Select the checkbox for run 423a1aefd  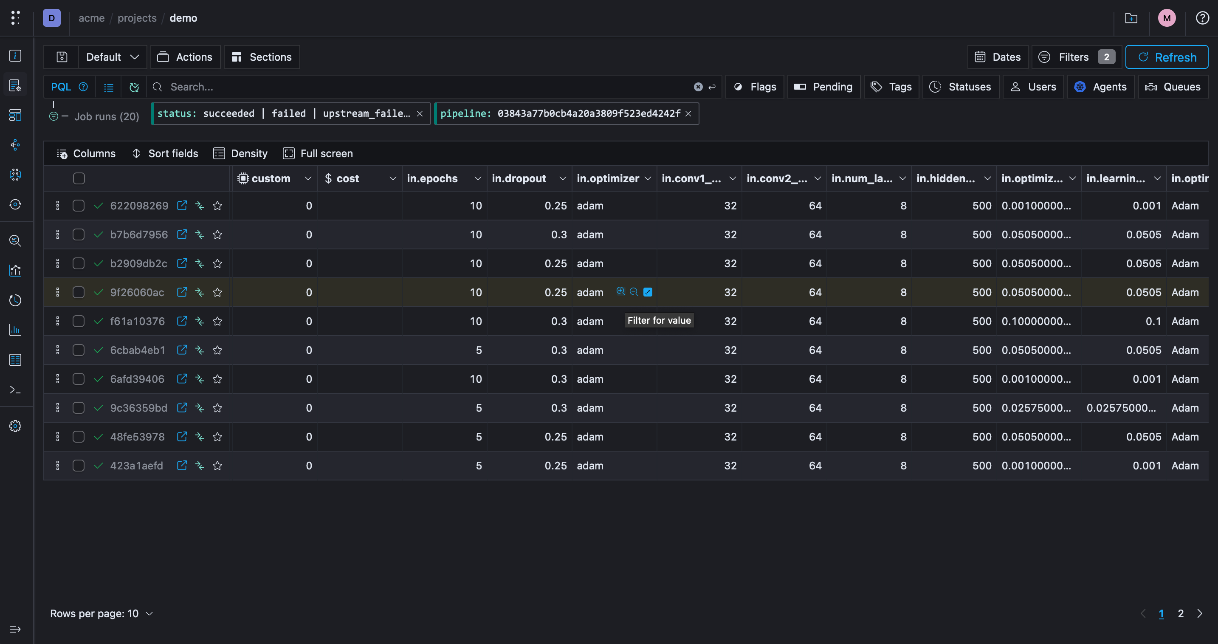79,465
